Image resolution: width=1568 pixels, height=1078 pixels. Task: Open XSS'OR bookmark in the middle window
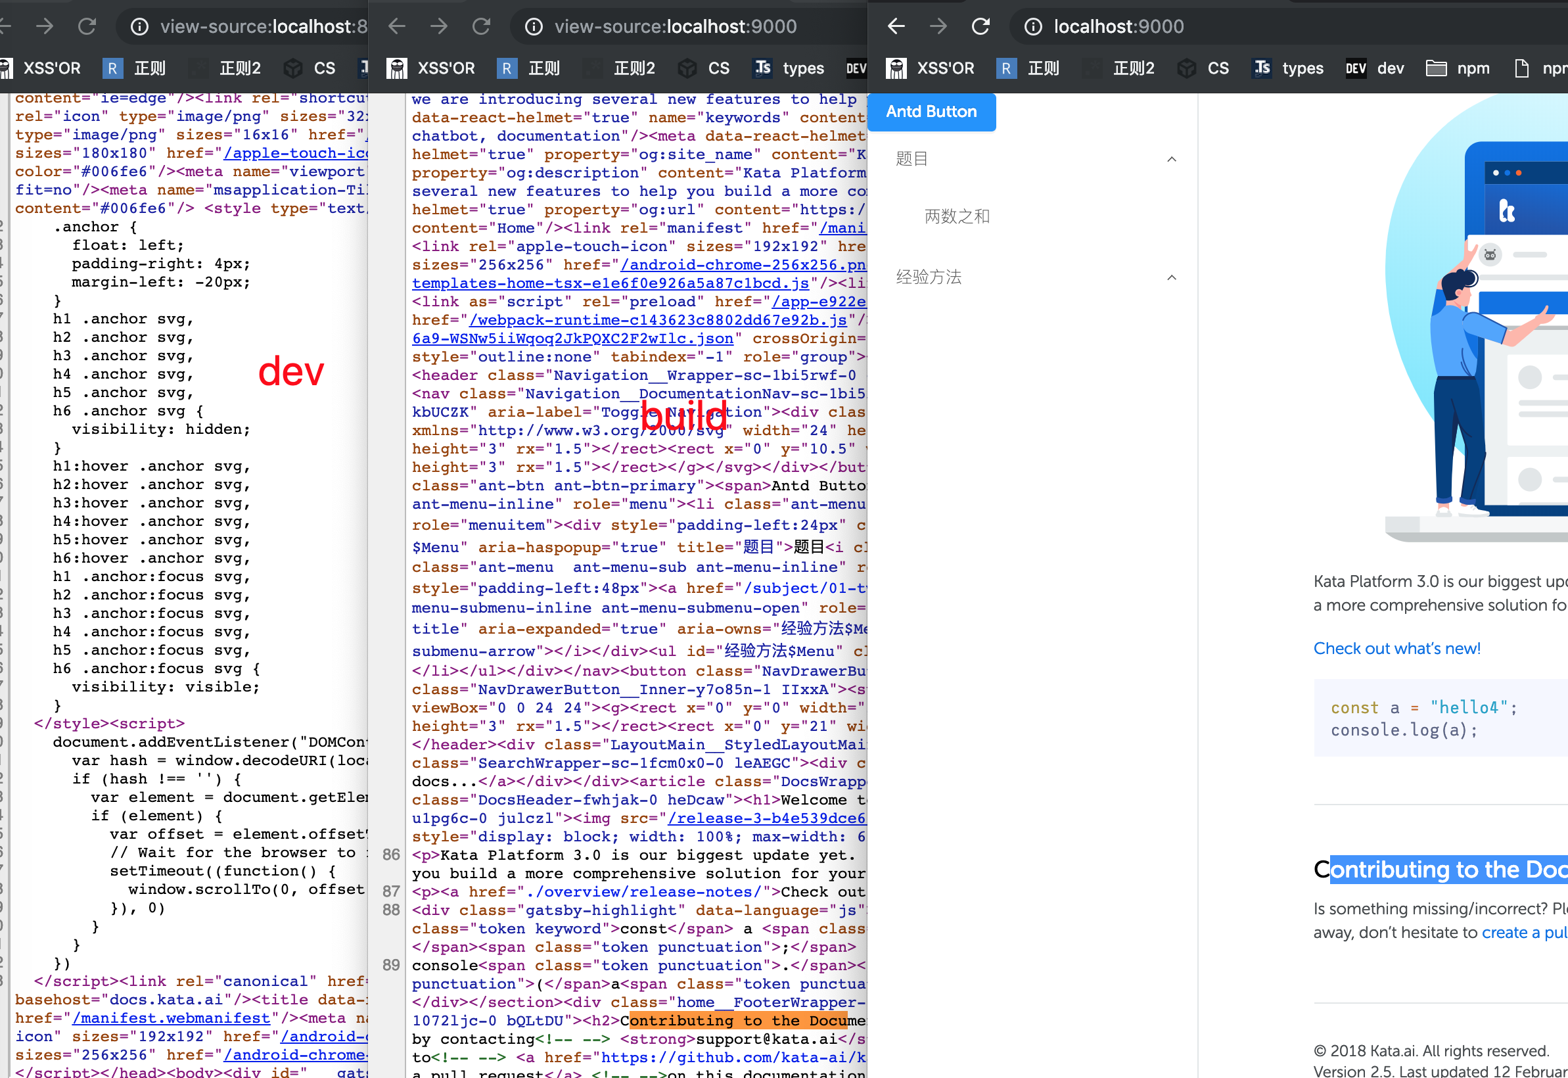click(431, 68)
